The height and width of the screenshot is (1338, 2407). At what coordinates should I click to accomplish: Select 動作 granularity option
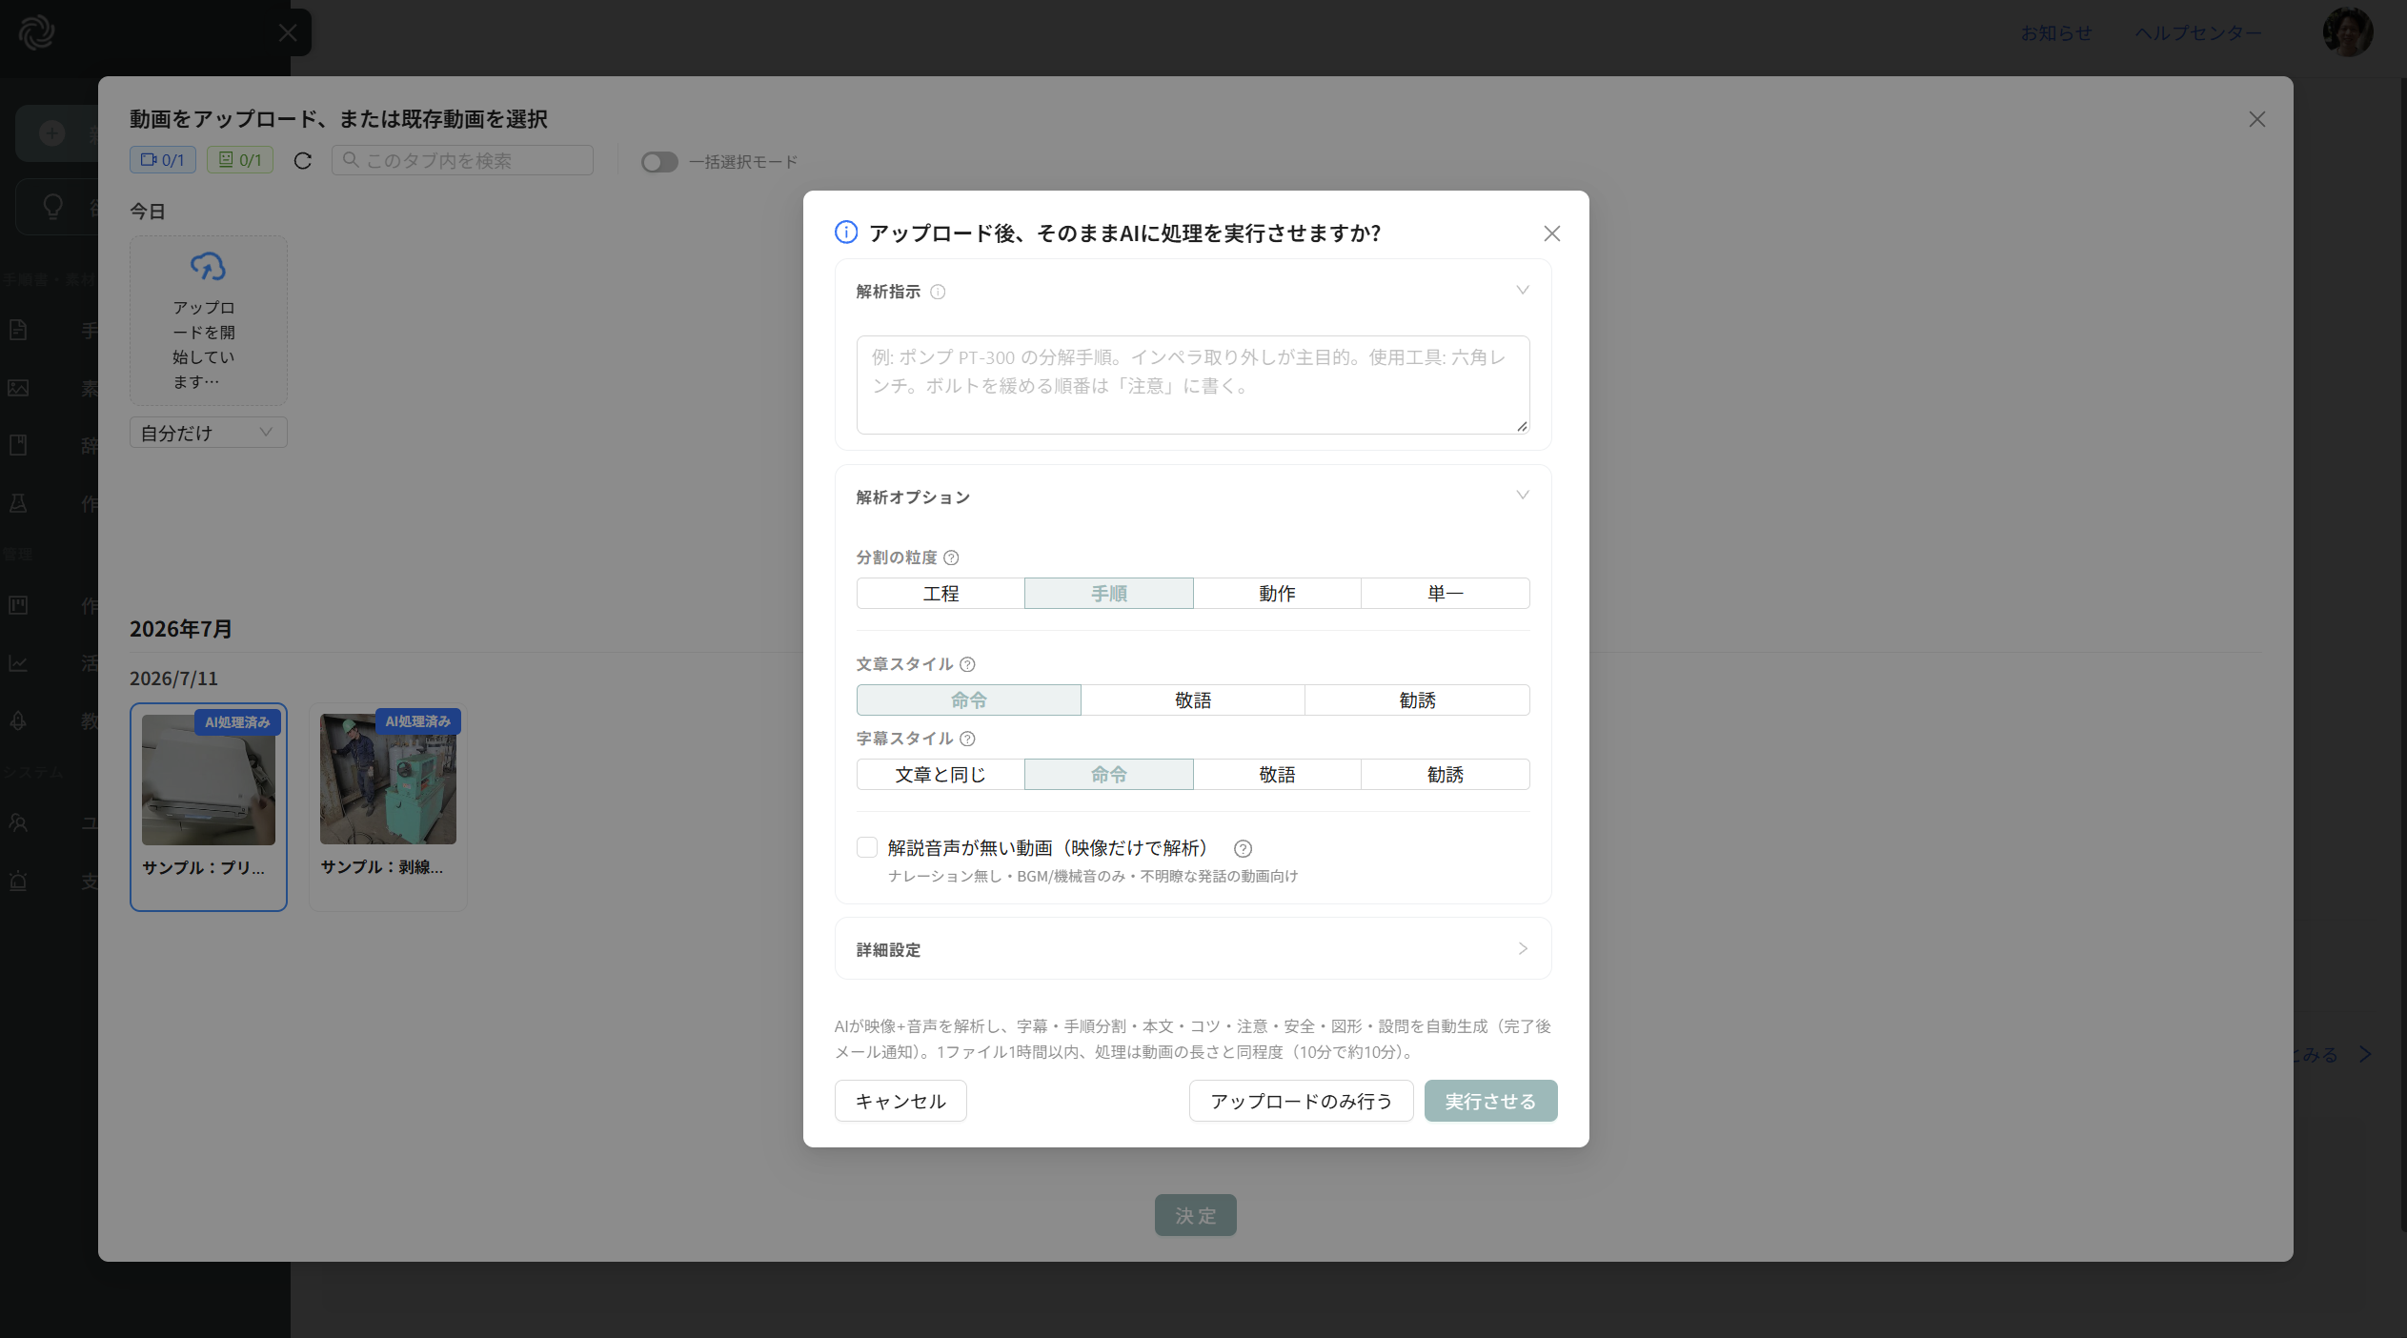pyautogui.click(x=1277, y=594)
